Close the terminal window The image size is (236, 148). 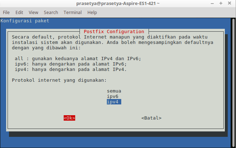point(230,3)
